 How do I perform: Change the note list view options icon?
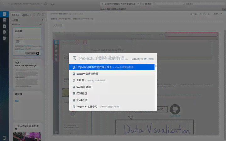pyautogui.click(x=43, y=15)
